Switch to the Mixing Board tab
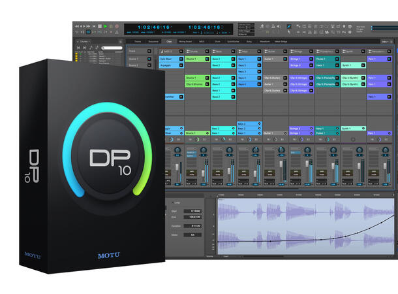The height and width of the screenshot is (294, 398). click(x=185, y=41)
